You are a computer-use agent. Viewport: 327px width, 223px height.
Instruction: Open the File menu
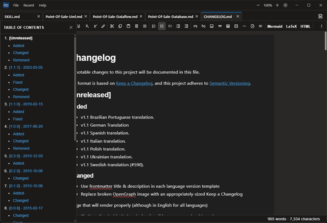pos(16,5)
